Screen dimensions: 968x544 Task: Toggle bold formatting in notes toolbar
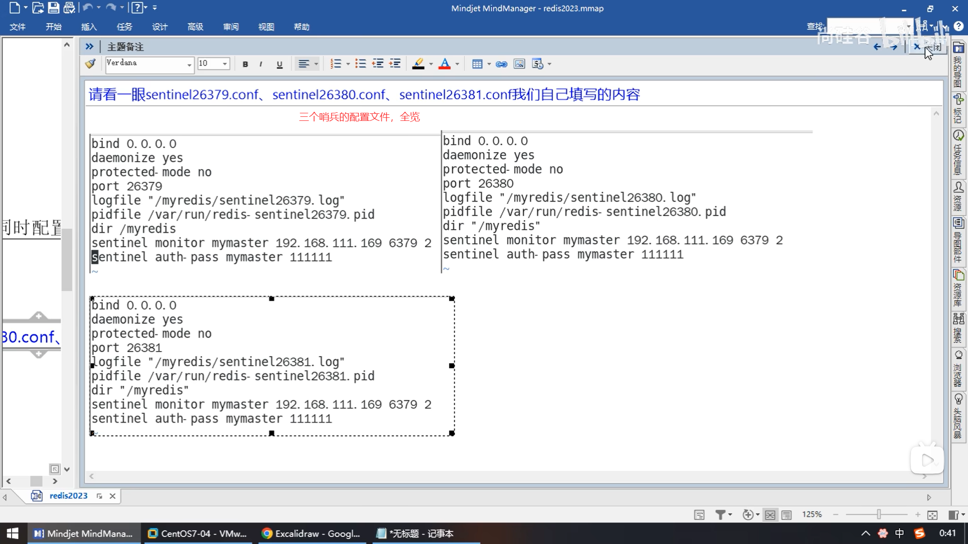(x=245, y=64)
